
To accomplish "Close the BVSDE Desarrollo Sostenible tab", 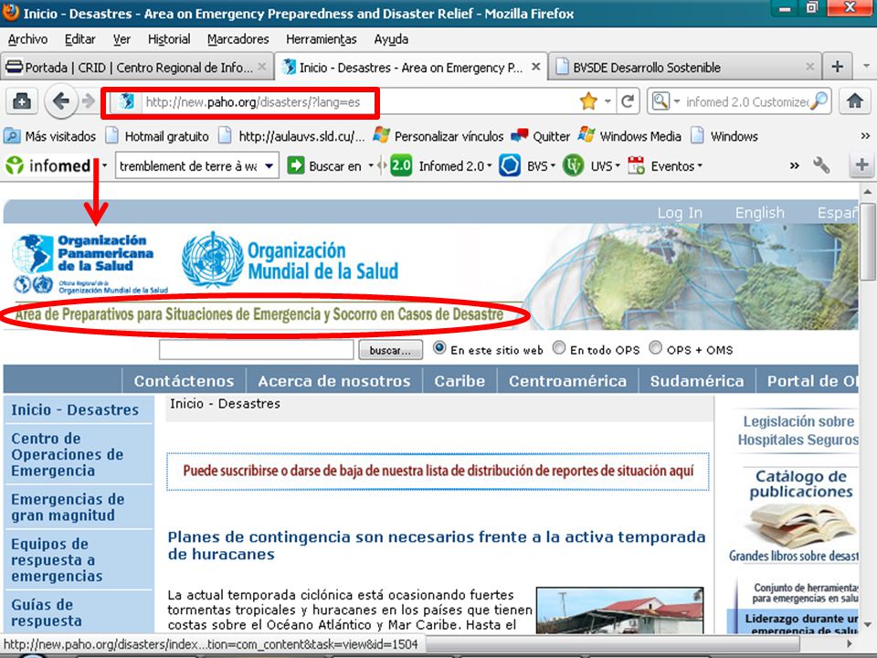I will [809, 67].
